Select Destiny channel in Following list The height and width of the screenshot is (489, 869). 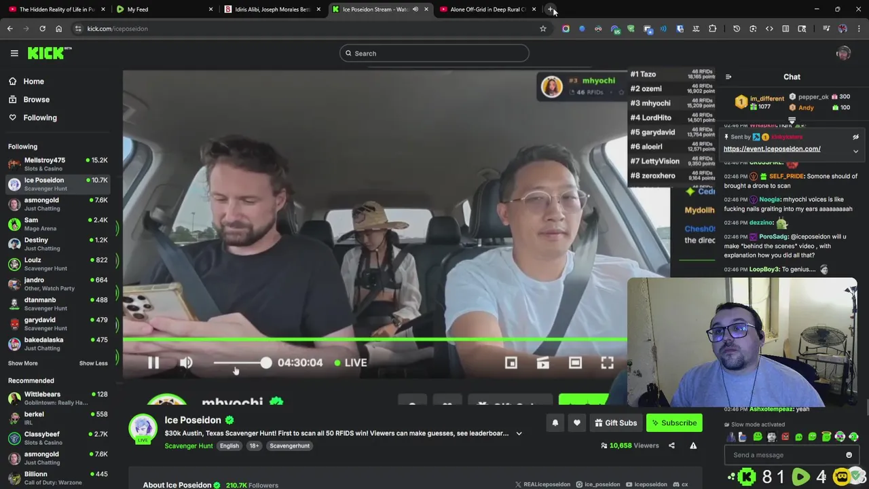pyautogui.click(x=58, y=244)
